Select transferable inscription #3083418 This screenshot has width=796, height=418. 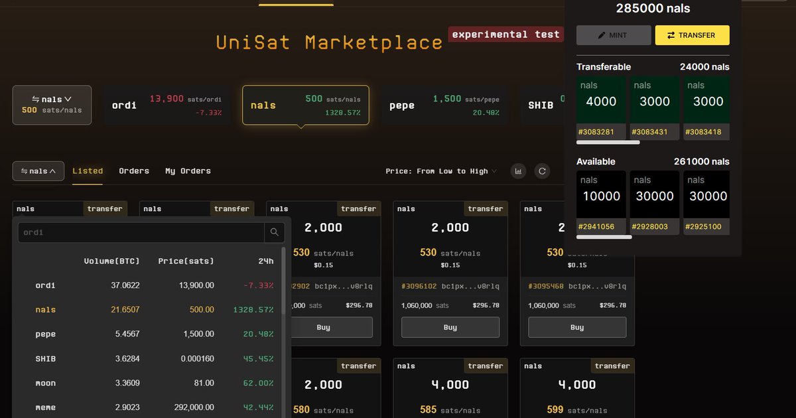(x=707, y=108)
